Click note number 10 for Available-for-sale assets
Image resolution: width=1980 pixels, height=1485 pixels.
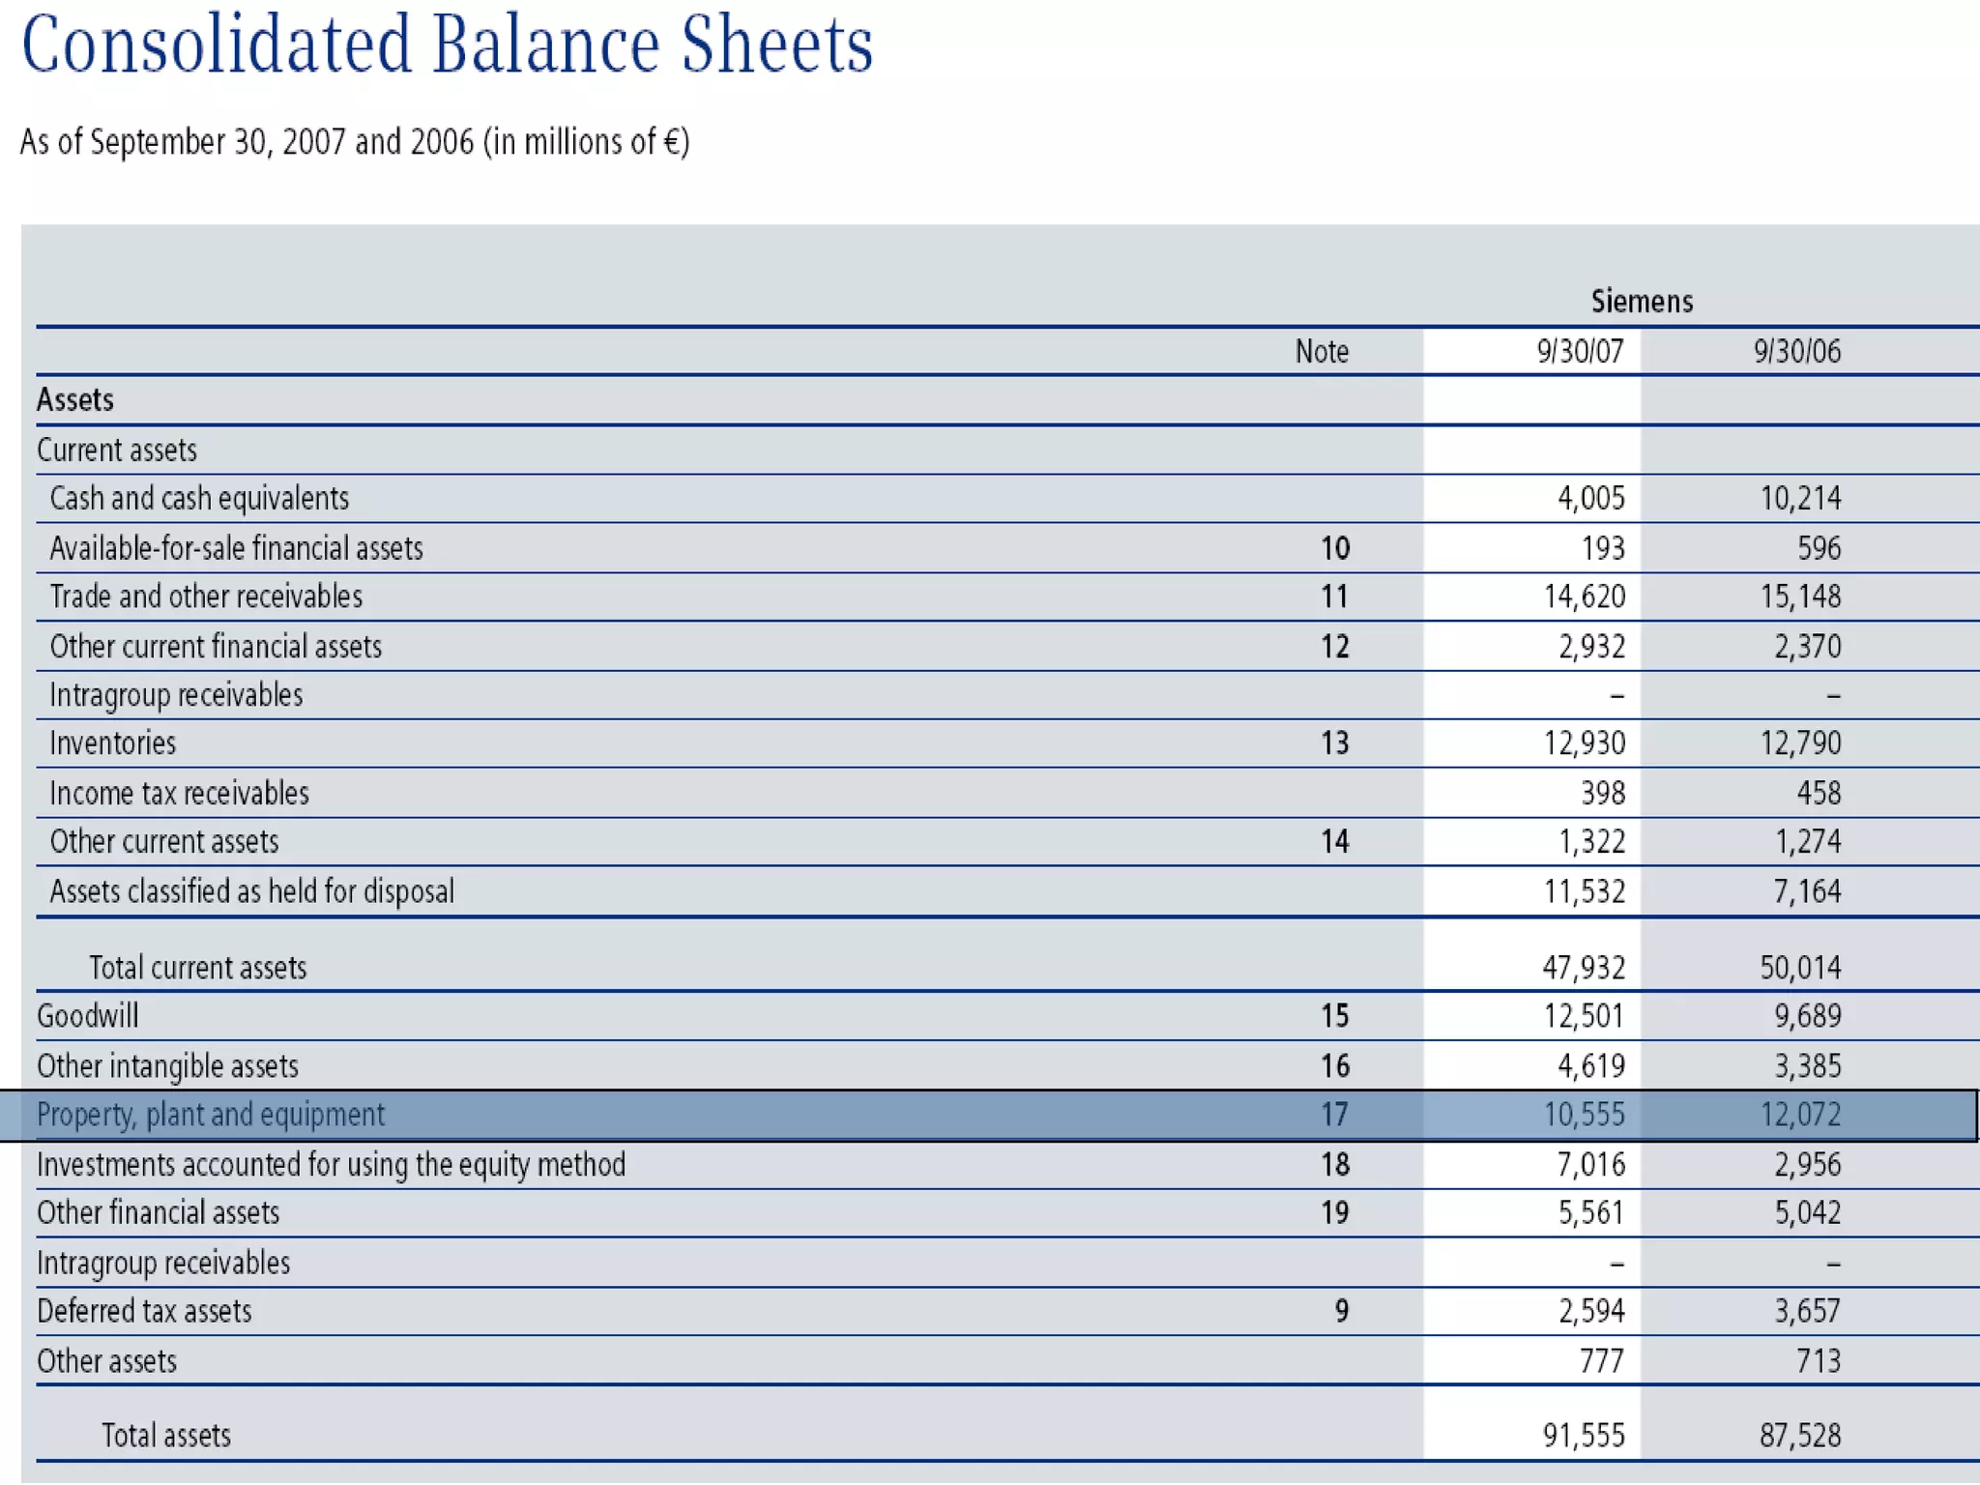coord(1334,548)
